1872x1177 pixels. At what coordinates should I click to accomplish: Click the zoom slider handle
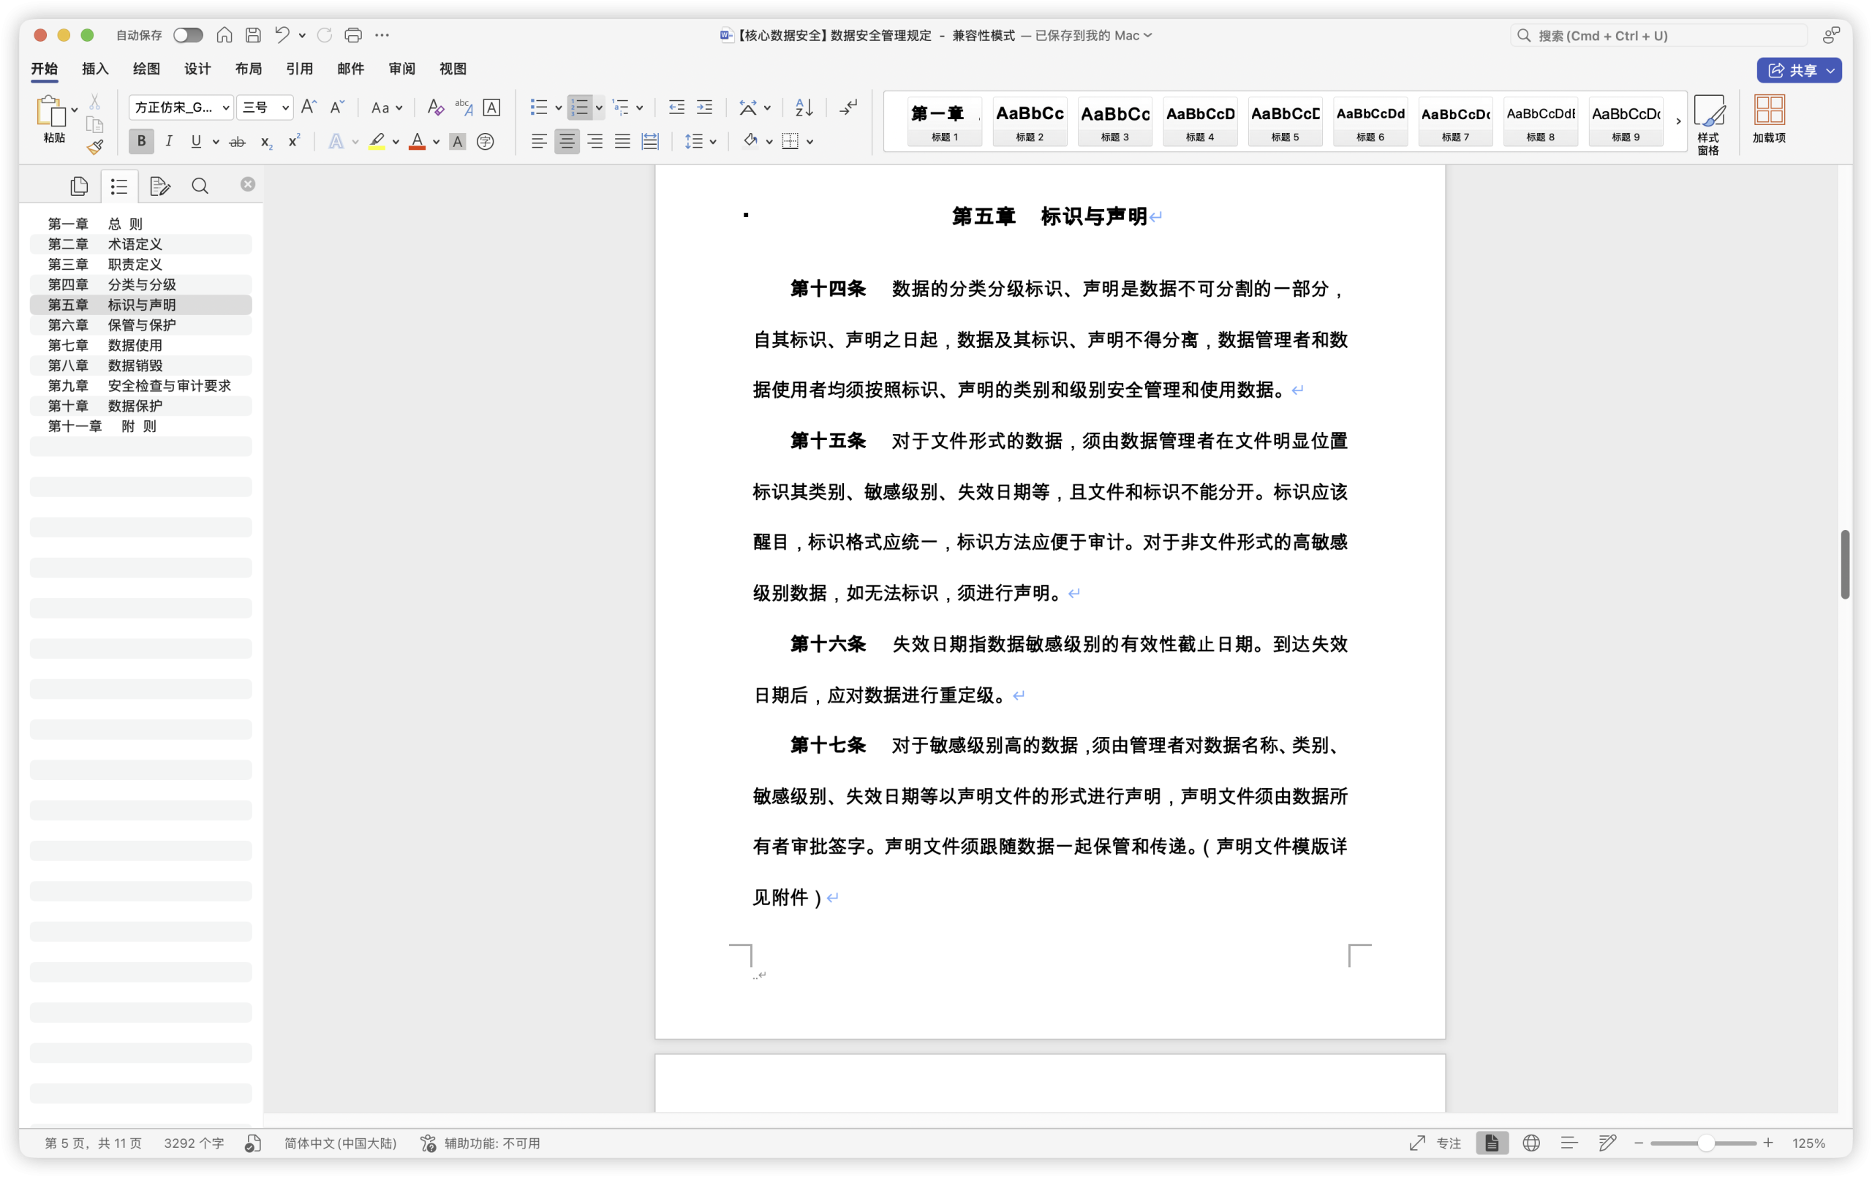pos(1705,1143)
